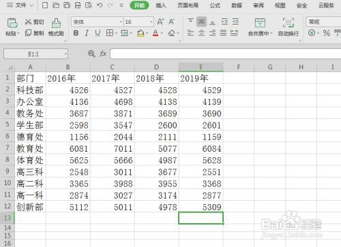Click the eraser clear-format icon

[172, 33]
